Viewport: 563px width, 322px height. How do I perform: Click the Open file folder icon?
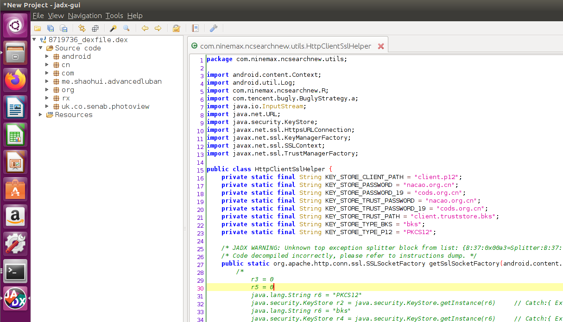38,28
